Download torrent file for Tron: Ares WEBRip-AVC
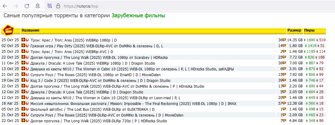 pyautogui.click(x=23, y=51)
